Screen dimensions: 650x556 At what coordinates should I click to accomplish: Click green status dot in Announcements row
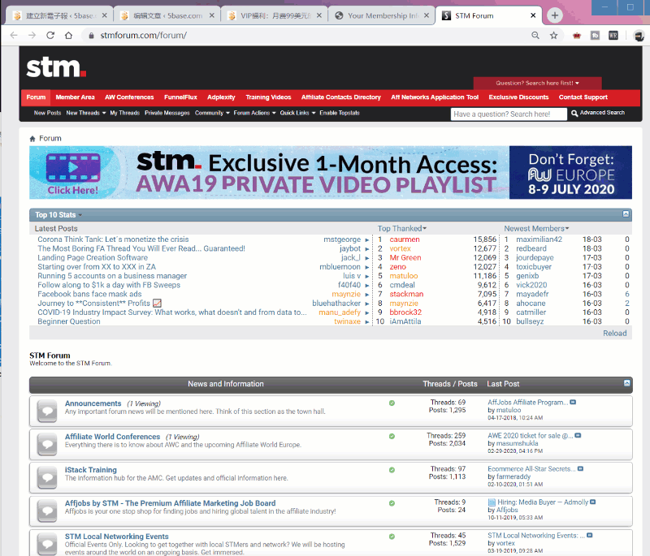click(x=392, y=403)
